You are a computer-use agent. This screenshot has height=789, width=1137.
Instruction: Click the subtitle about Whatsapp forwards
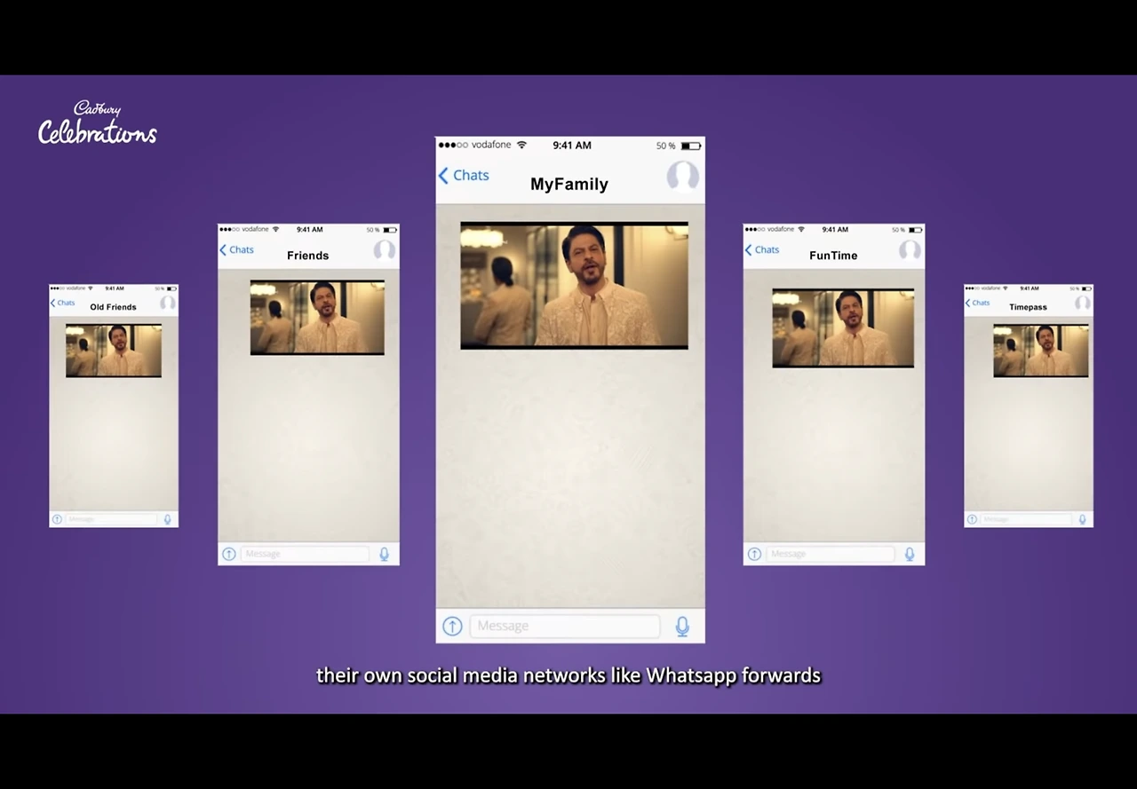point(568,675)
